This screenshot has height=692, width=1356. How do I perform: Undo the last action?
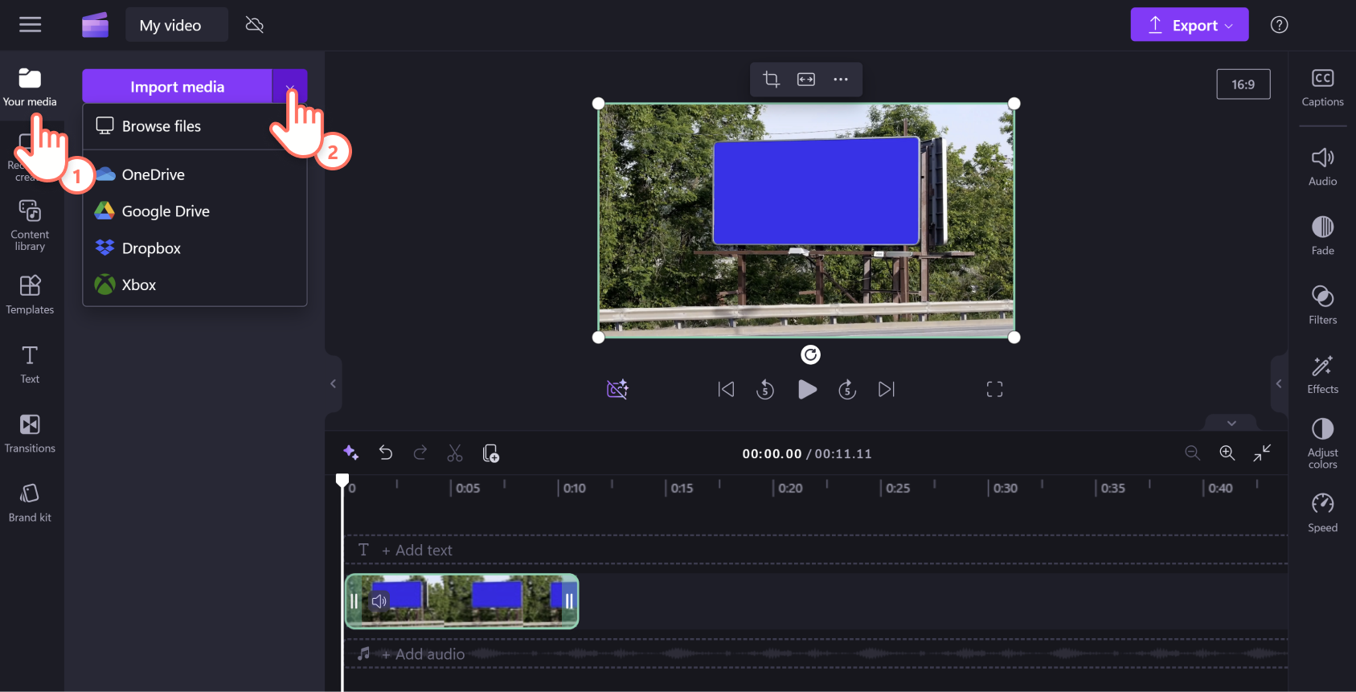pos(386,453)
